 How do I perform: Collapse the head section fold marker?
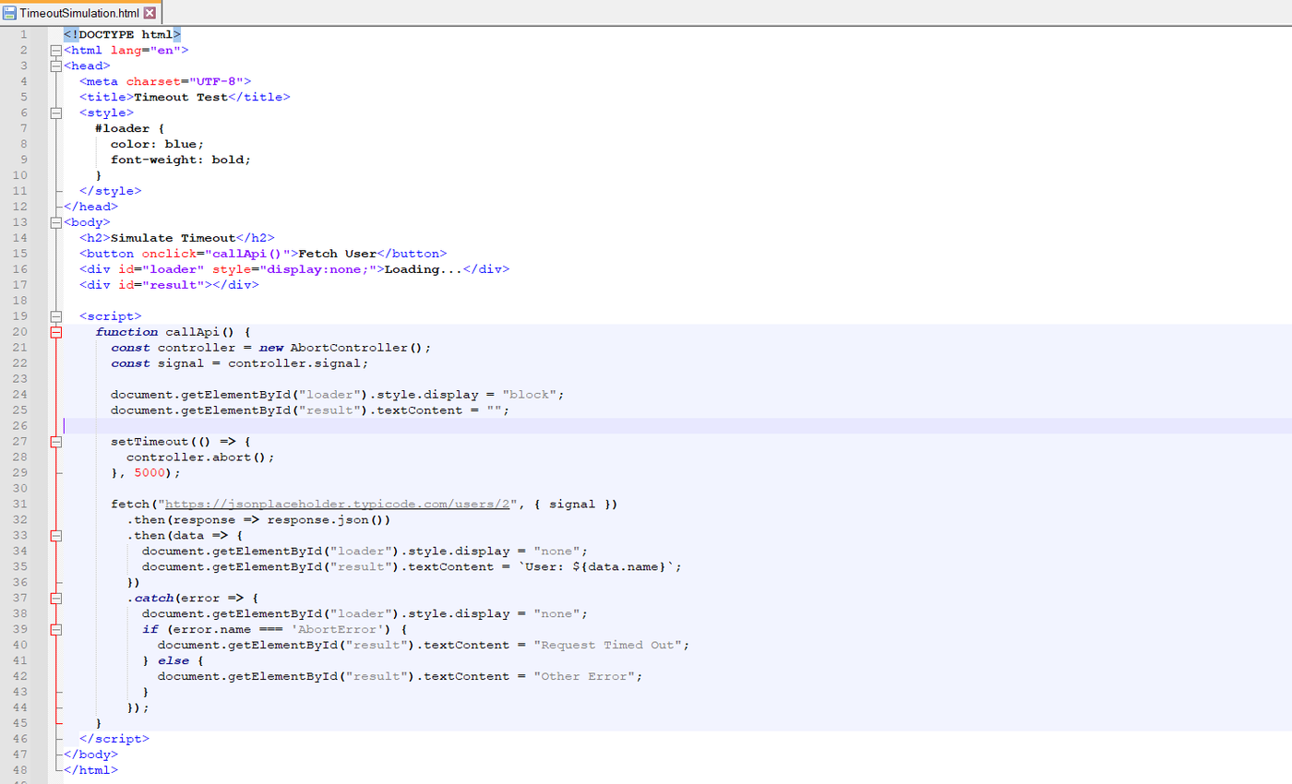(x=56, y=65)
